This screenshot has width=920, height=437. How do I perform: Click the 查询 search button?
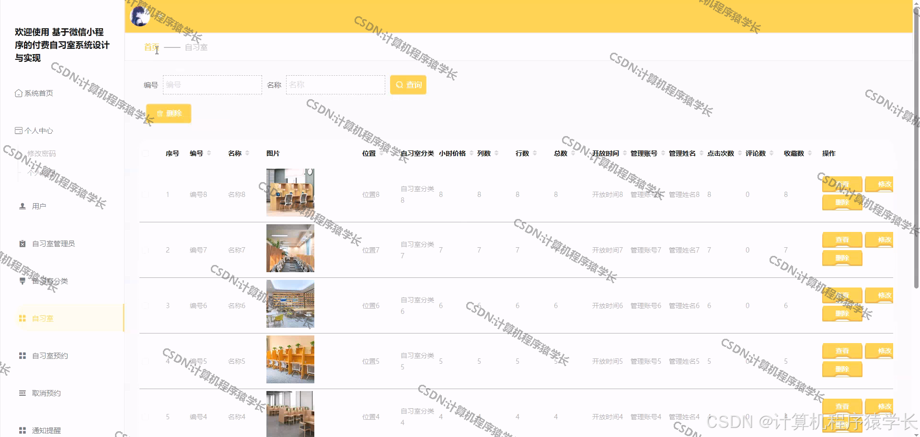click(x=408, y=85)
